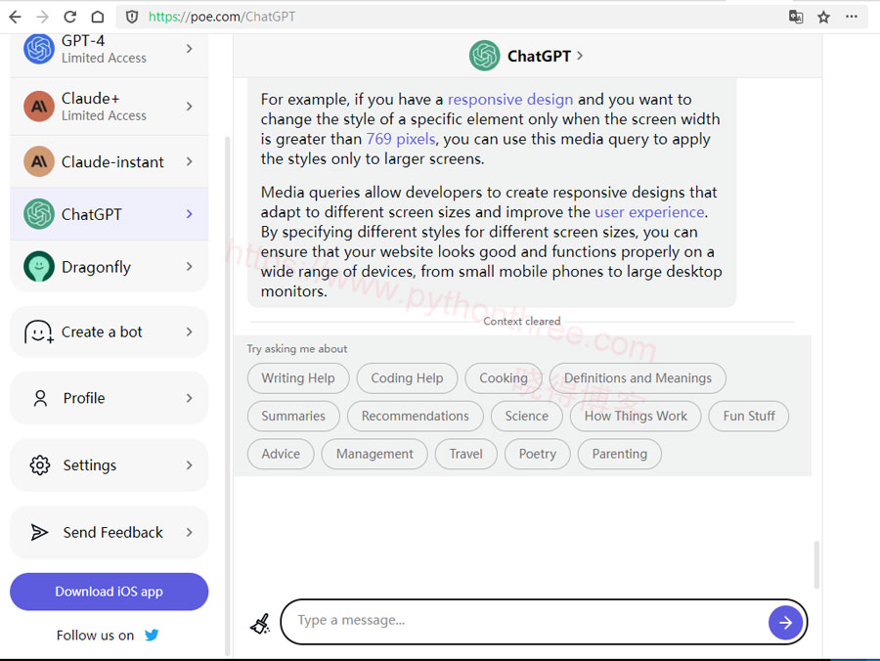Choose the Recommendations suggestion chip
Screen dimensions: 880x661
tap(416, 416)
